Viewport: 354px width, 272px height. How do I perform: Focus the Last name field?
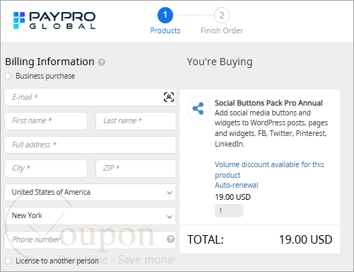click(x=136, y=121)
